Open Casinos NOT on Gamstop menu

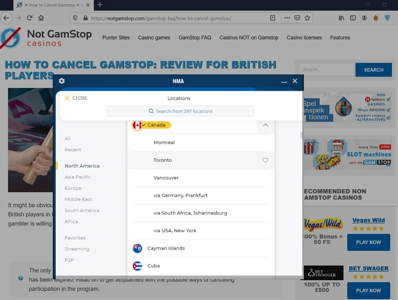coord(249,38)
